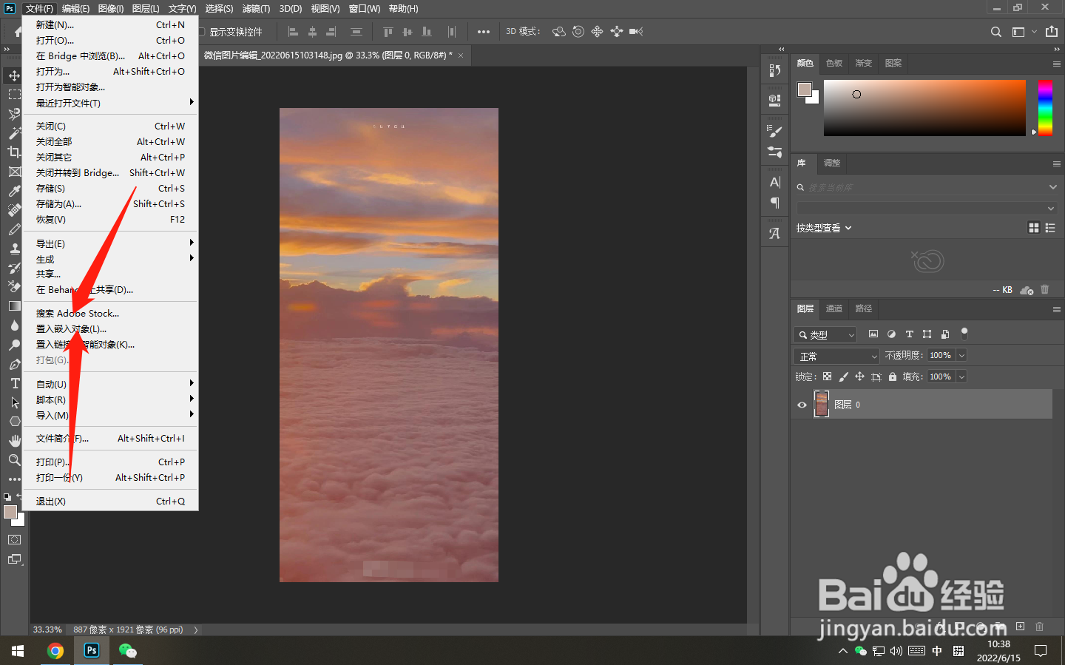The height and width of the screenshot is (665, 1065).
Task: Open the 滤镜(T) menu
Action: [256, 8]
